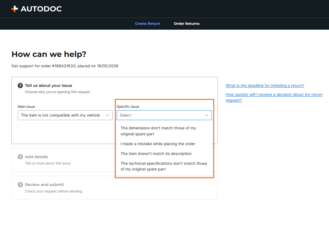The image size is (329, 229).
Task: Click the order number and date text
Action: [x=65, y=66]
